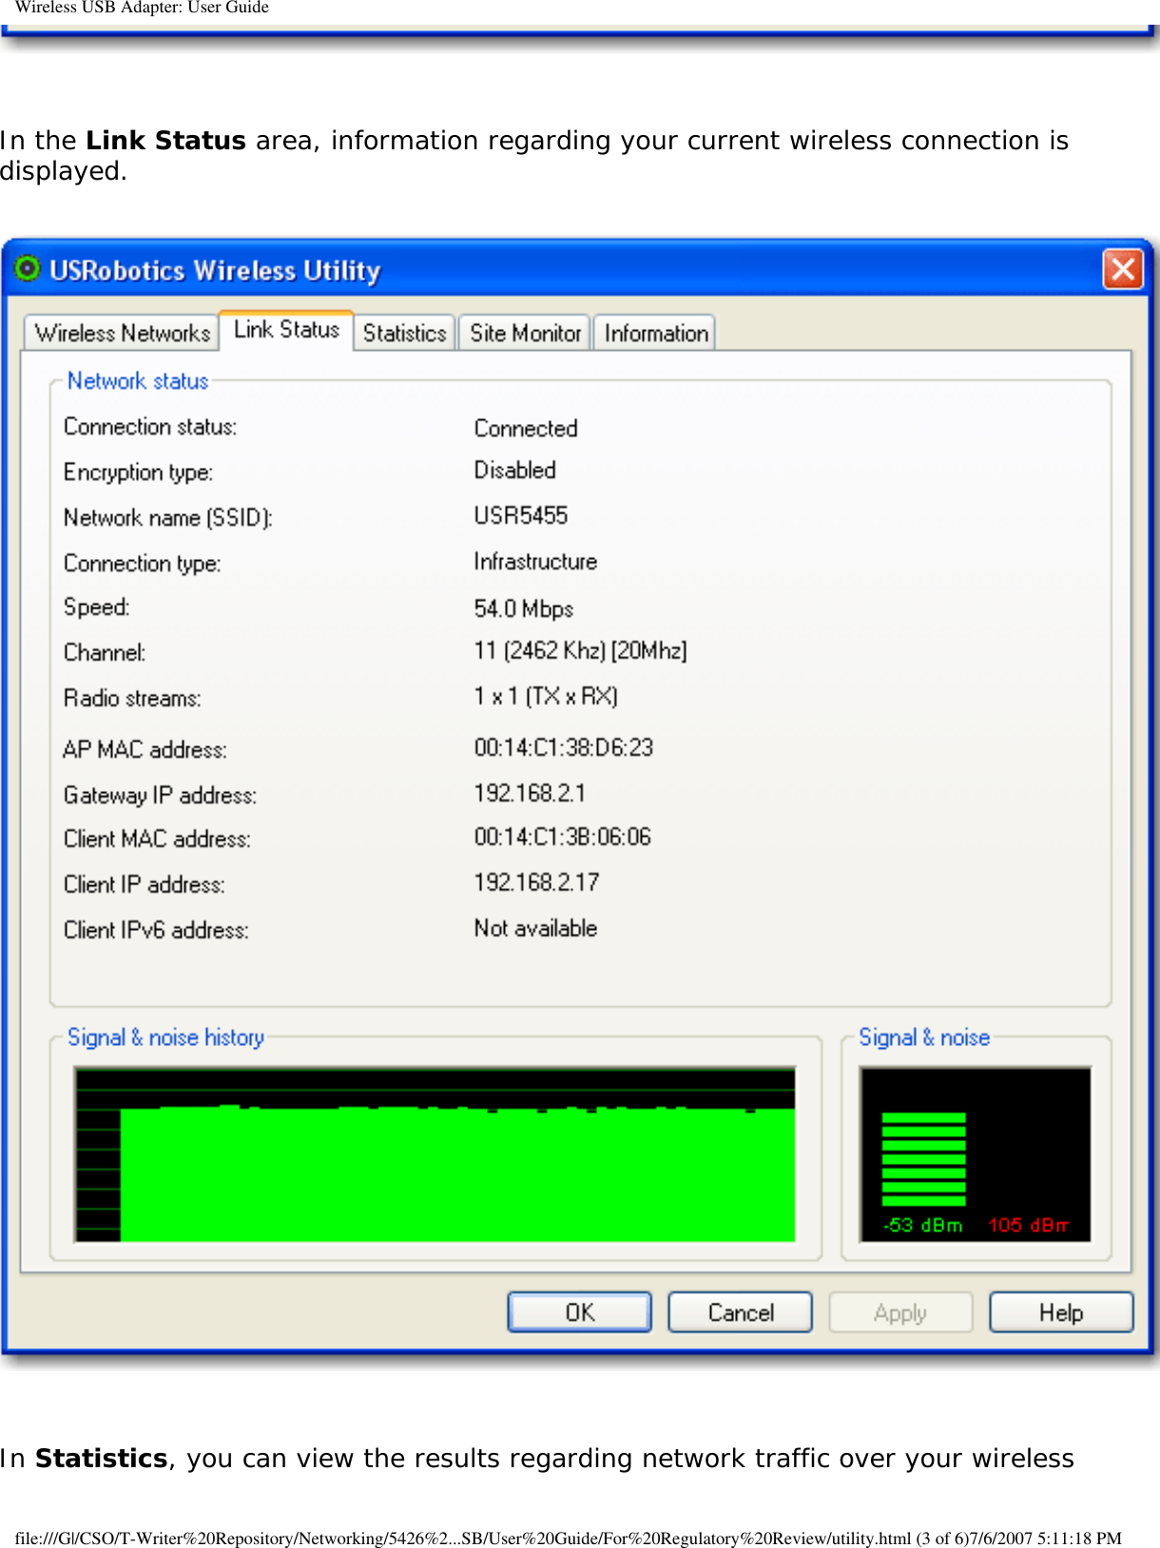Click the Encryption type label
The height and width of the screenshot is (1548, 1160).
click(138, 473)
